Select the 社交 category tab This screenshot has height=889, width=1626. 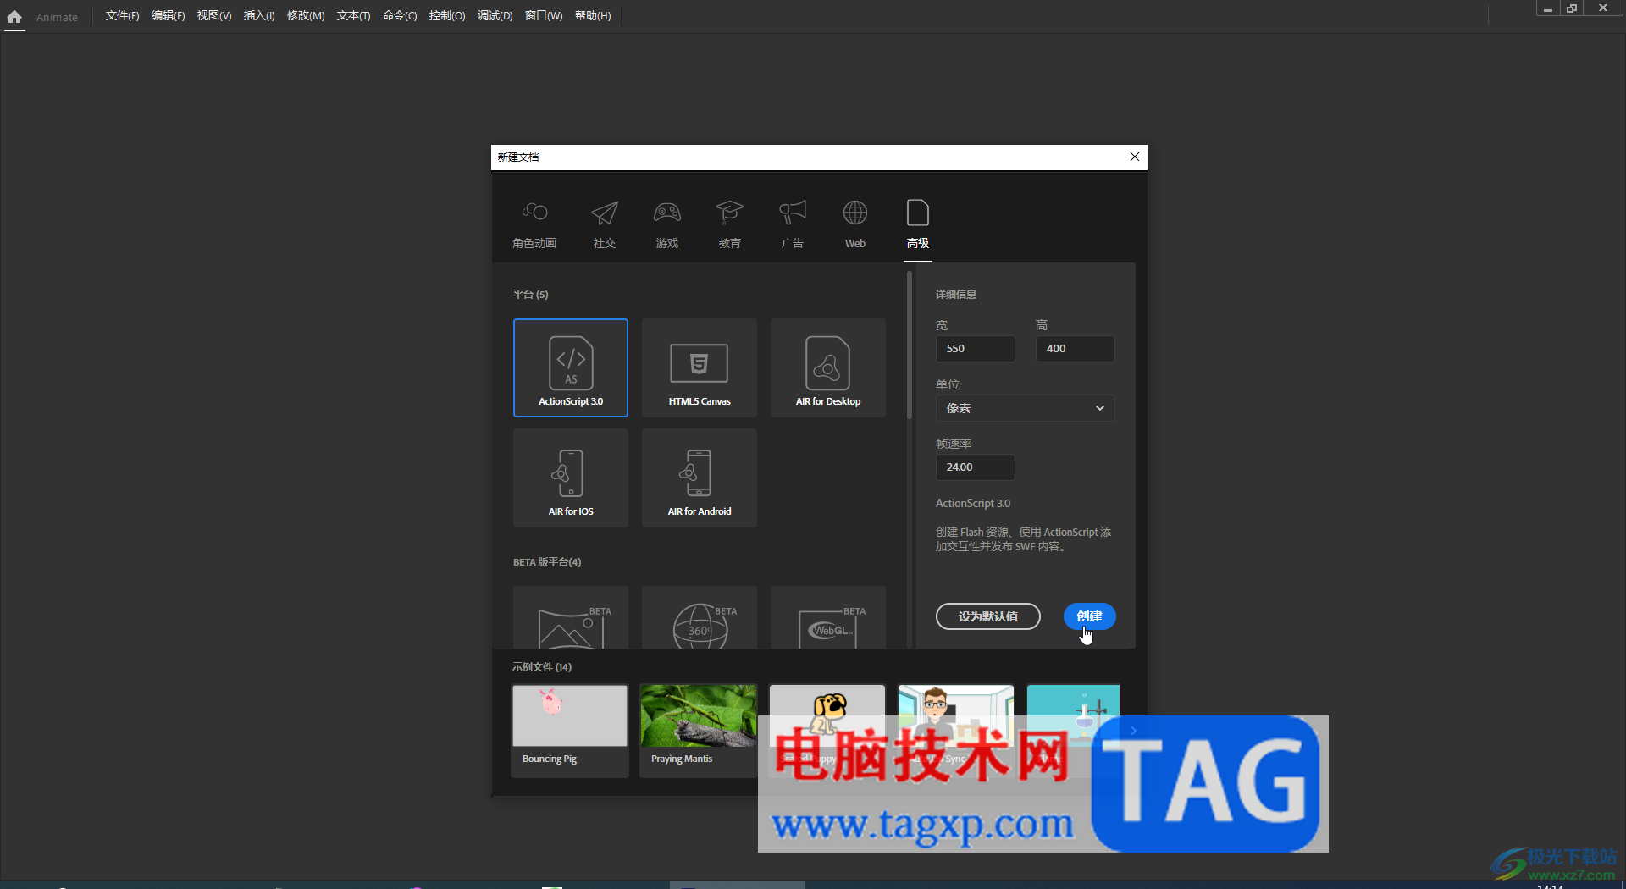click(x=605, y=225)
